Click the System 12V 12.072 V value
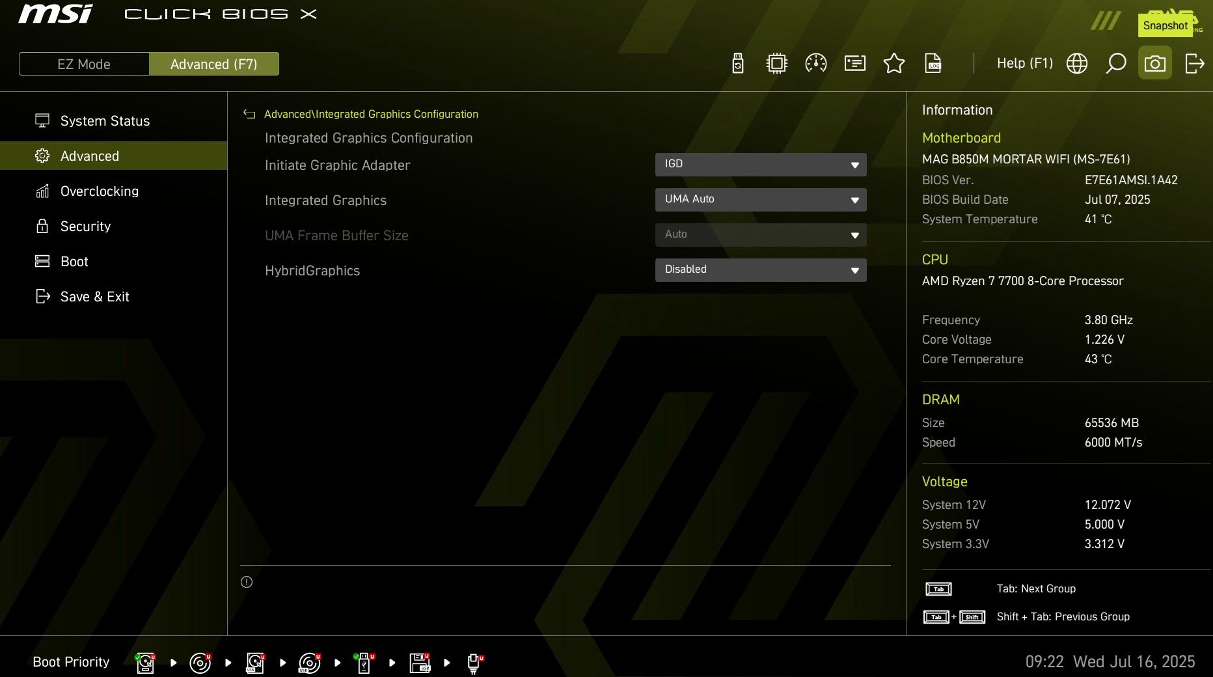1213x677 pixels. (1108, 505)
